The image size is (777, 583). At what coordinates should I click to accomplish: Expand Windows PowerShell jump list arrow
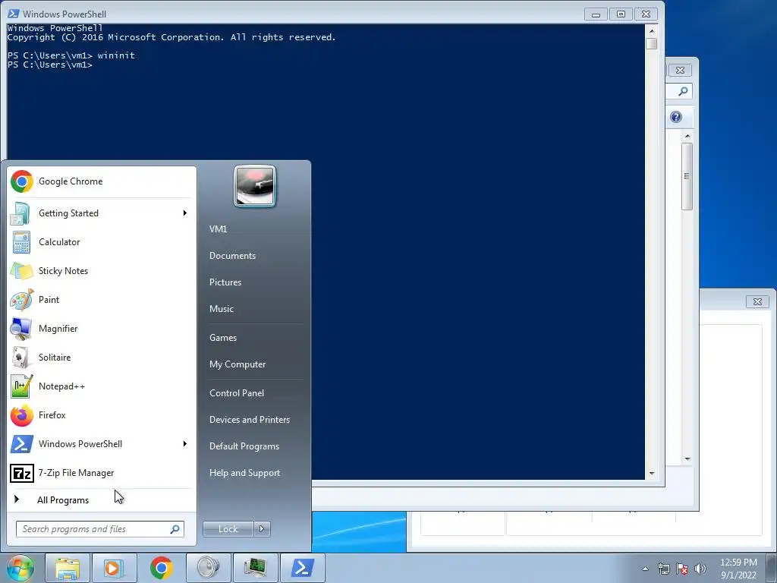pos(185,443)
